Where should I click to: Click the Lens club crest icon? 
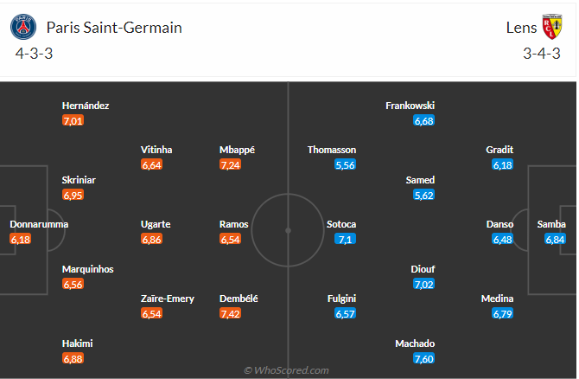(552, 27)
